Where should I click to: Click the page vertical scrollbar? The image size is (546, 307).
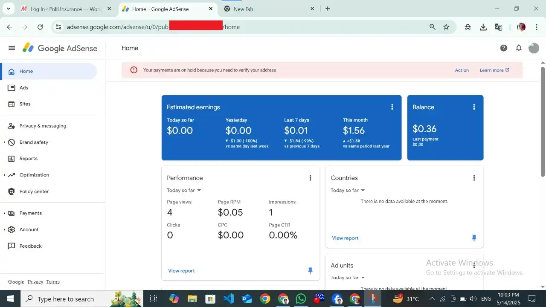pyautogui.click(x=543, y=122)
